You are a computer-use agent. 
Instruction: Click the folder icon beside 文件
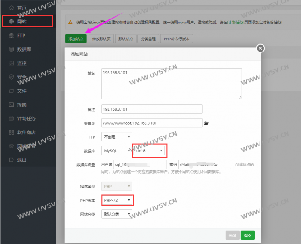(x=11, y=91)
